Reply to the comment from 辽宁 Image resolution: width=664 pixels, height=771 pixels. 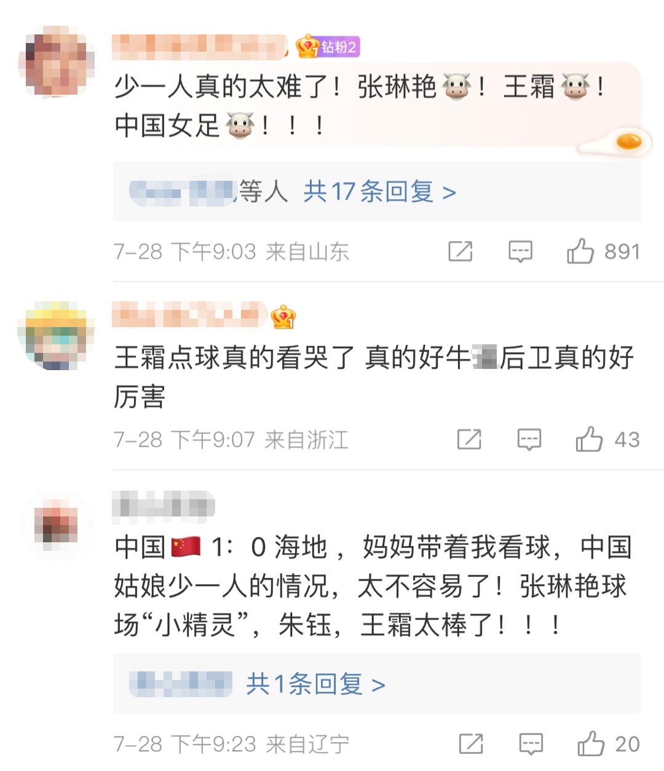coord(531,744)
